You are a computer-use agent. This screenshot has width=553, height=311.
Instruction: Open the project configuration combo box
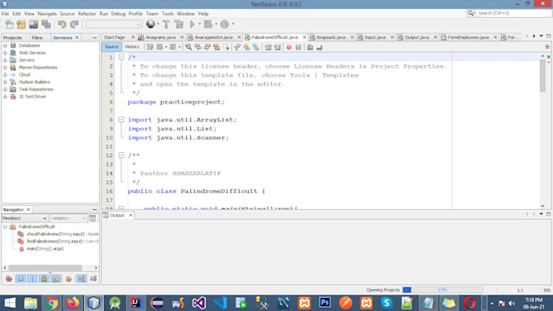coord(114,24)
